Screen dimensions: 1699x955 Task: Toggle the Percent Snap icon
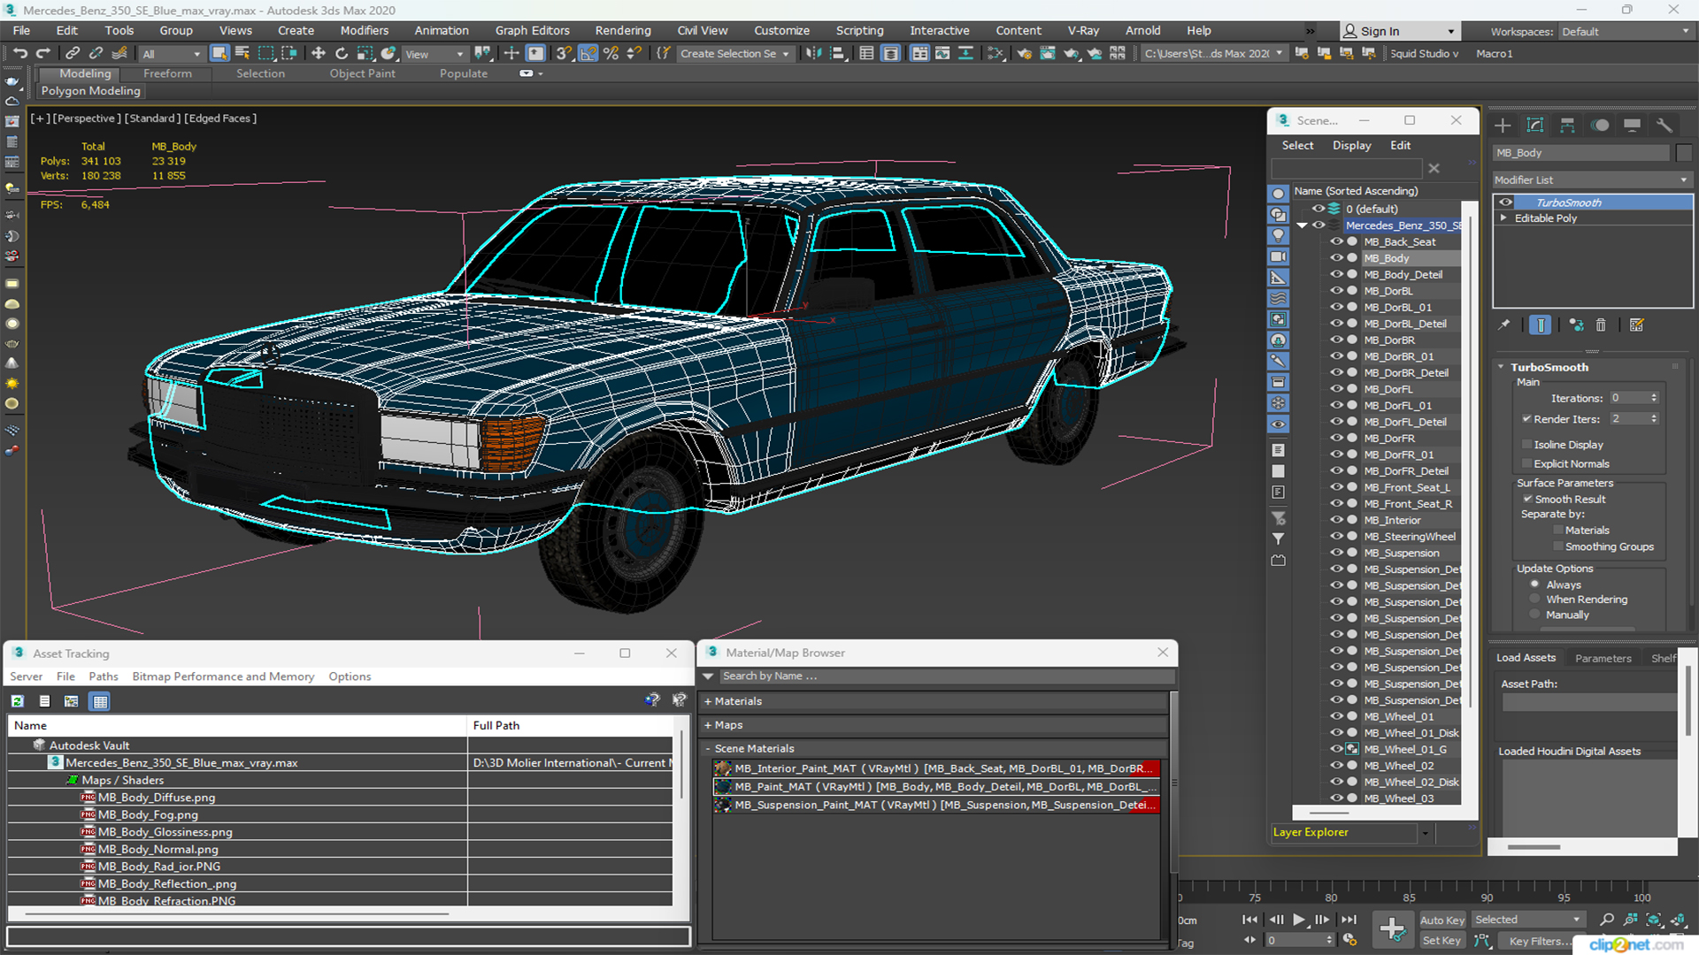tap(611, 54)
